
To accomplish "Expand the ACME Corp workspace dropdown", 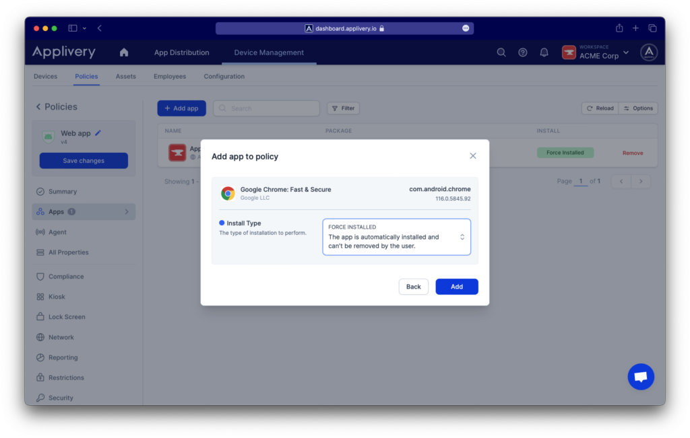I will 626,52.
